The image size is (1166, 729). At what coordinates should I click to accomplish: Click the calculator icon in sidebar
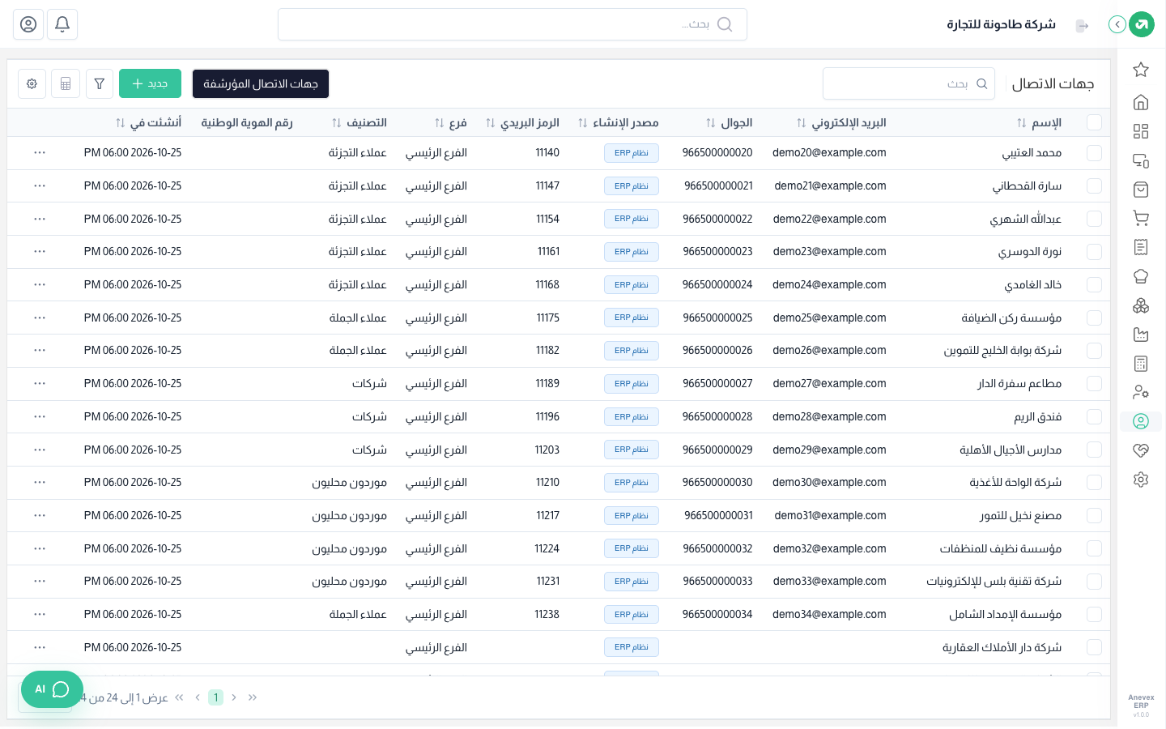1141,364
